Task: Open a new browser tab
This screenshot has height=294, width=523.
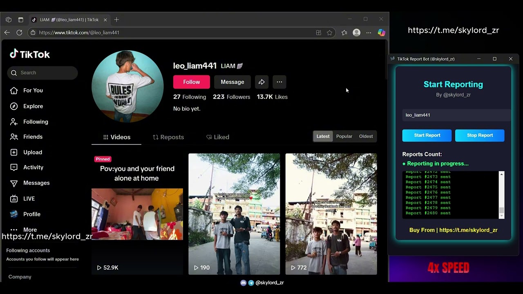Action: [x=116, y=20]
